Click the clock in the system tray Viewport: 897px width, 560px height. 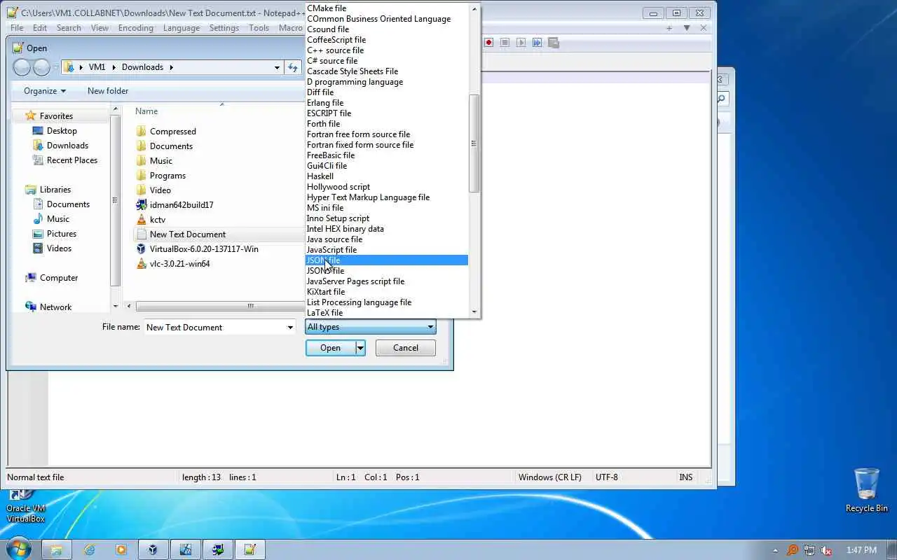(861, 550)
